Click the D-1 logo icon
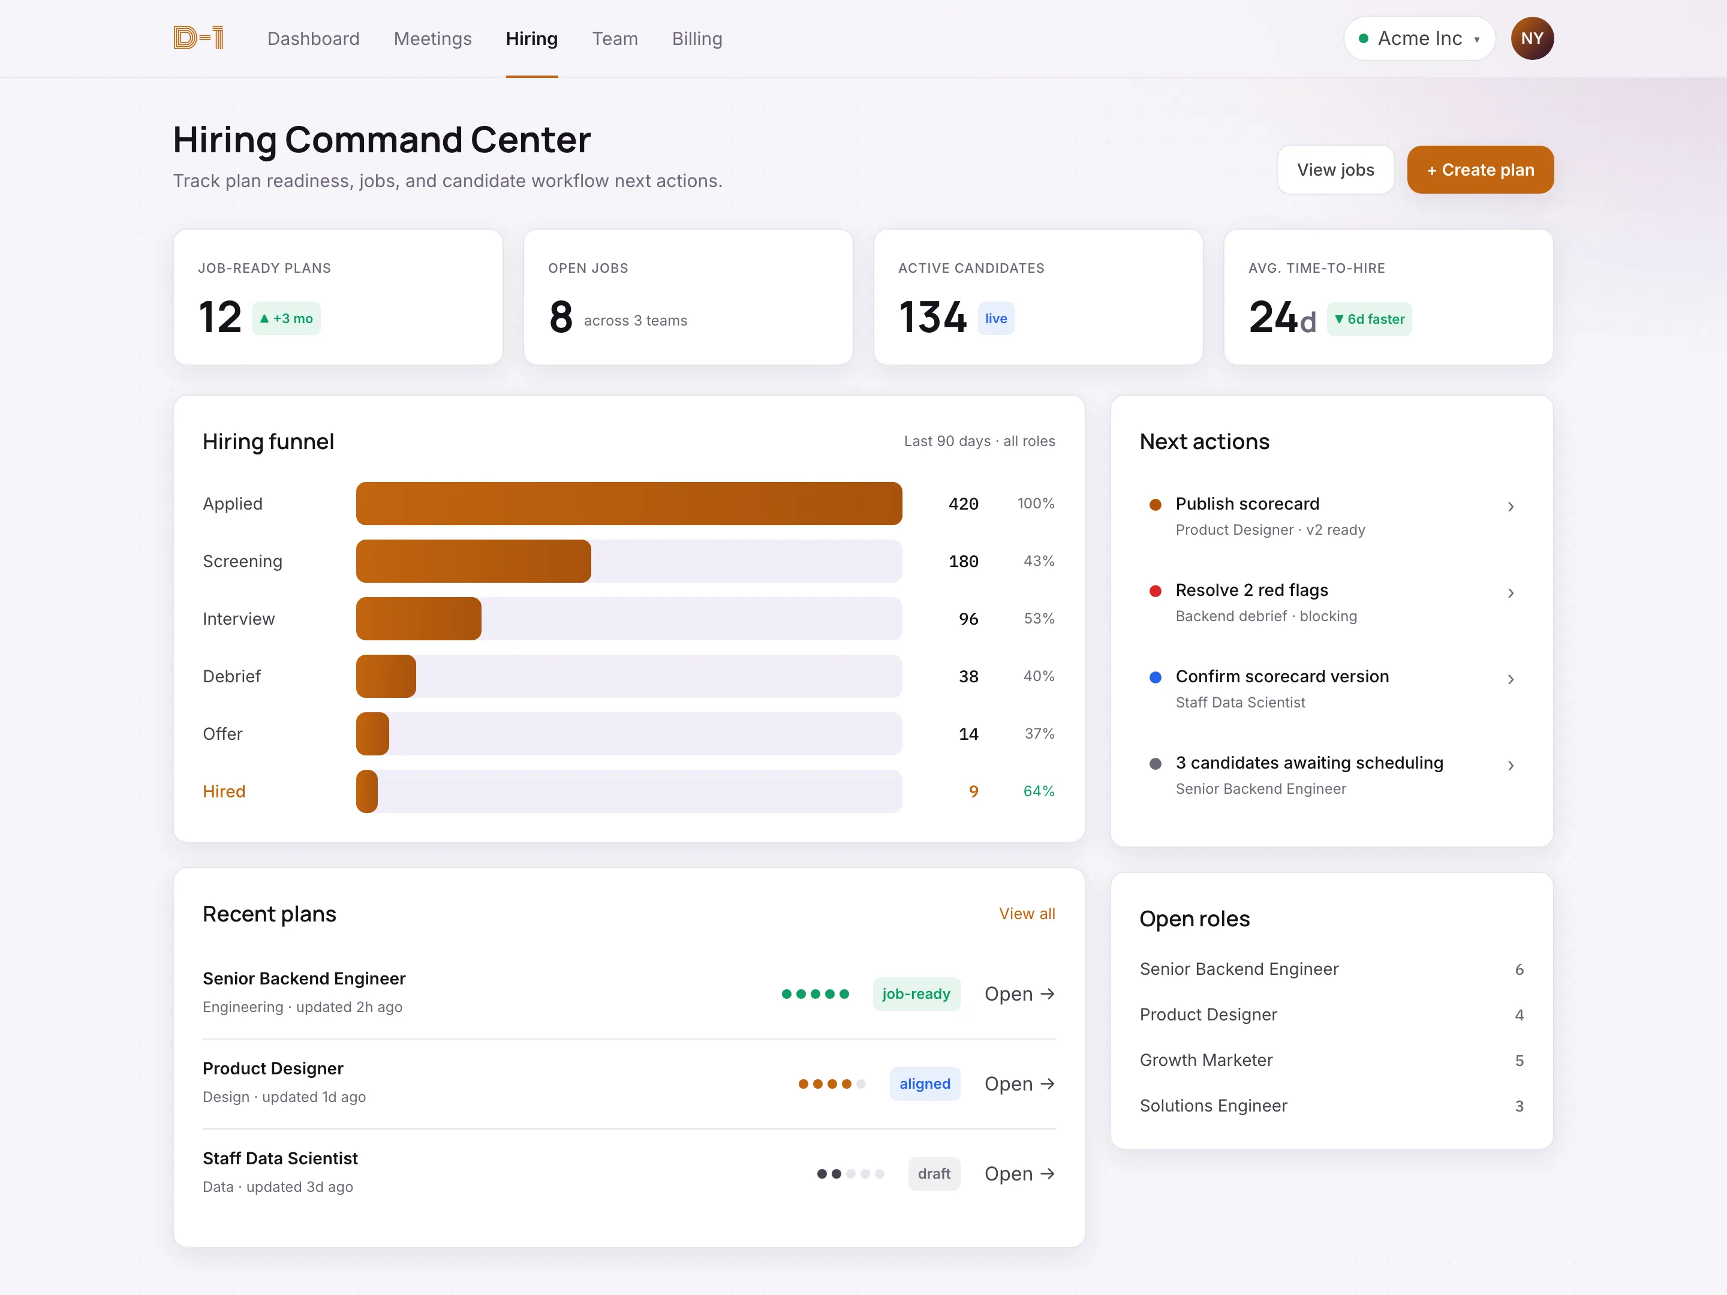The height and width of the screenshot is (1295, 1727). [198, 38]
